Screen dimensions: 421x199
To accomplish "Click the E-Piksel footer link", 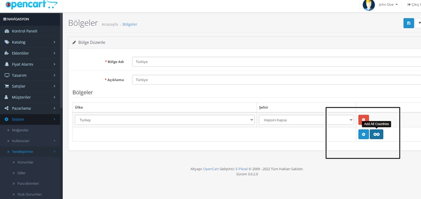I will (242, 169).
